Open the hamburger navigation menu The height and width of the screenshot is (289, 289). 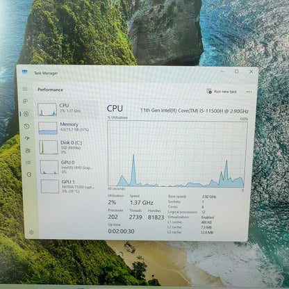coord(25,89)
